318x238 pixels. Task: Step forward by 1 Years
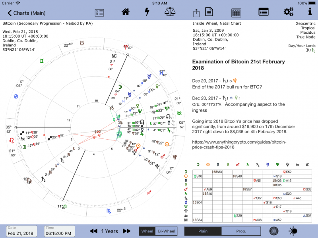(126, 231)
